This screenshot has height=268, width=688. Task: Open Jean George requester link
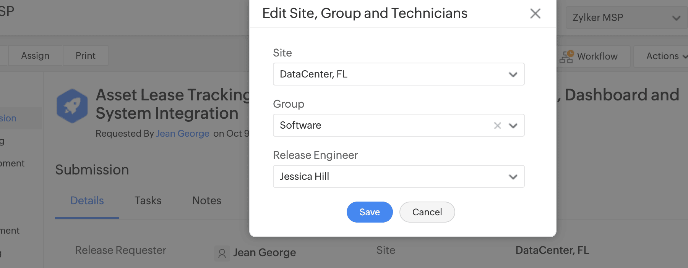coord(183,134)
